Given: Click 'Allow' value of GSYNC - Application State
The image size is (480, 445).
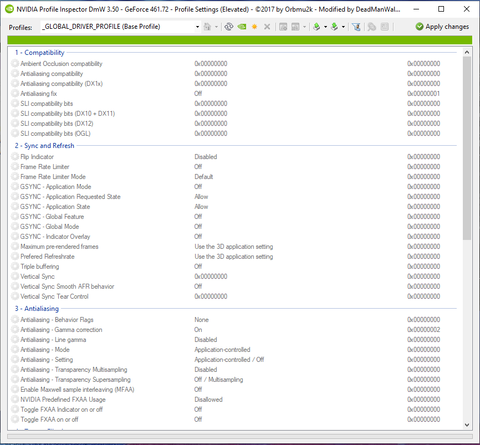Looking at the screenshot, I should [x=201, y=207].
